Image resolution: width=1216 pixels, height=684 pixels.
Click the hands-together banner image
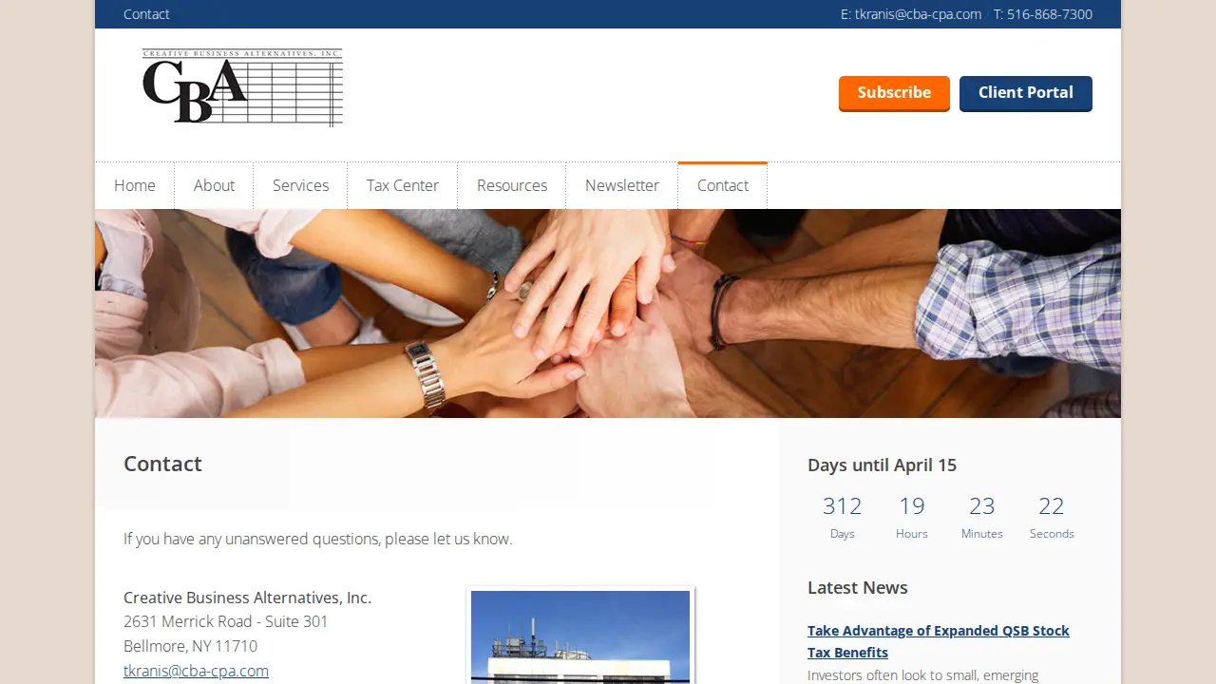608,313
